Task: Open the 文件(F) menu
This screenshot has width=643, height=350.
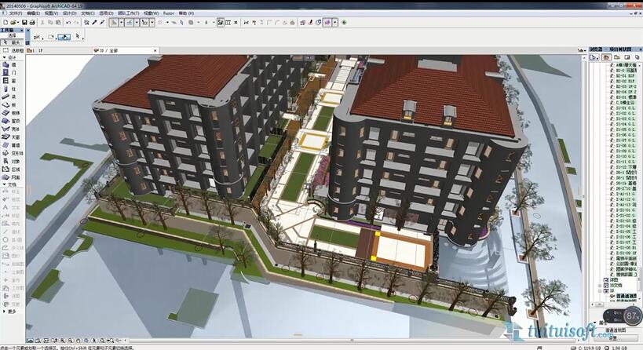Action: pos(15,13)
